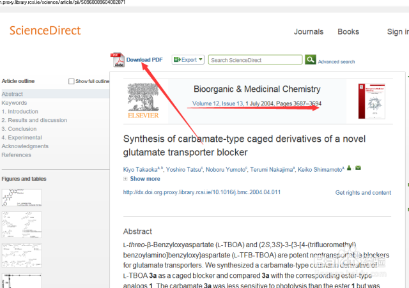Click the author person icon
The image size is (409, 288).
(x=349, y=168)
